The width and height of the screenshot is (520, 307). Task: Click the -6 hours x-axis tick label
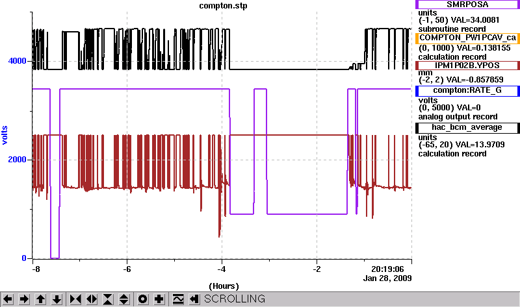point(127,269)
